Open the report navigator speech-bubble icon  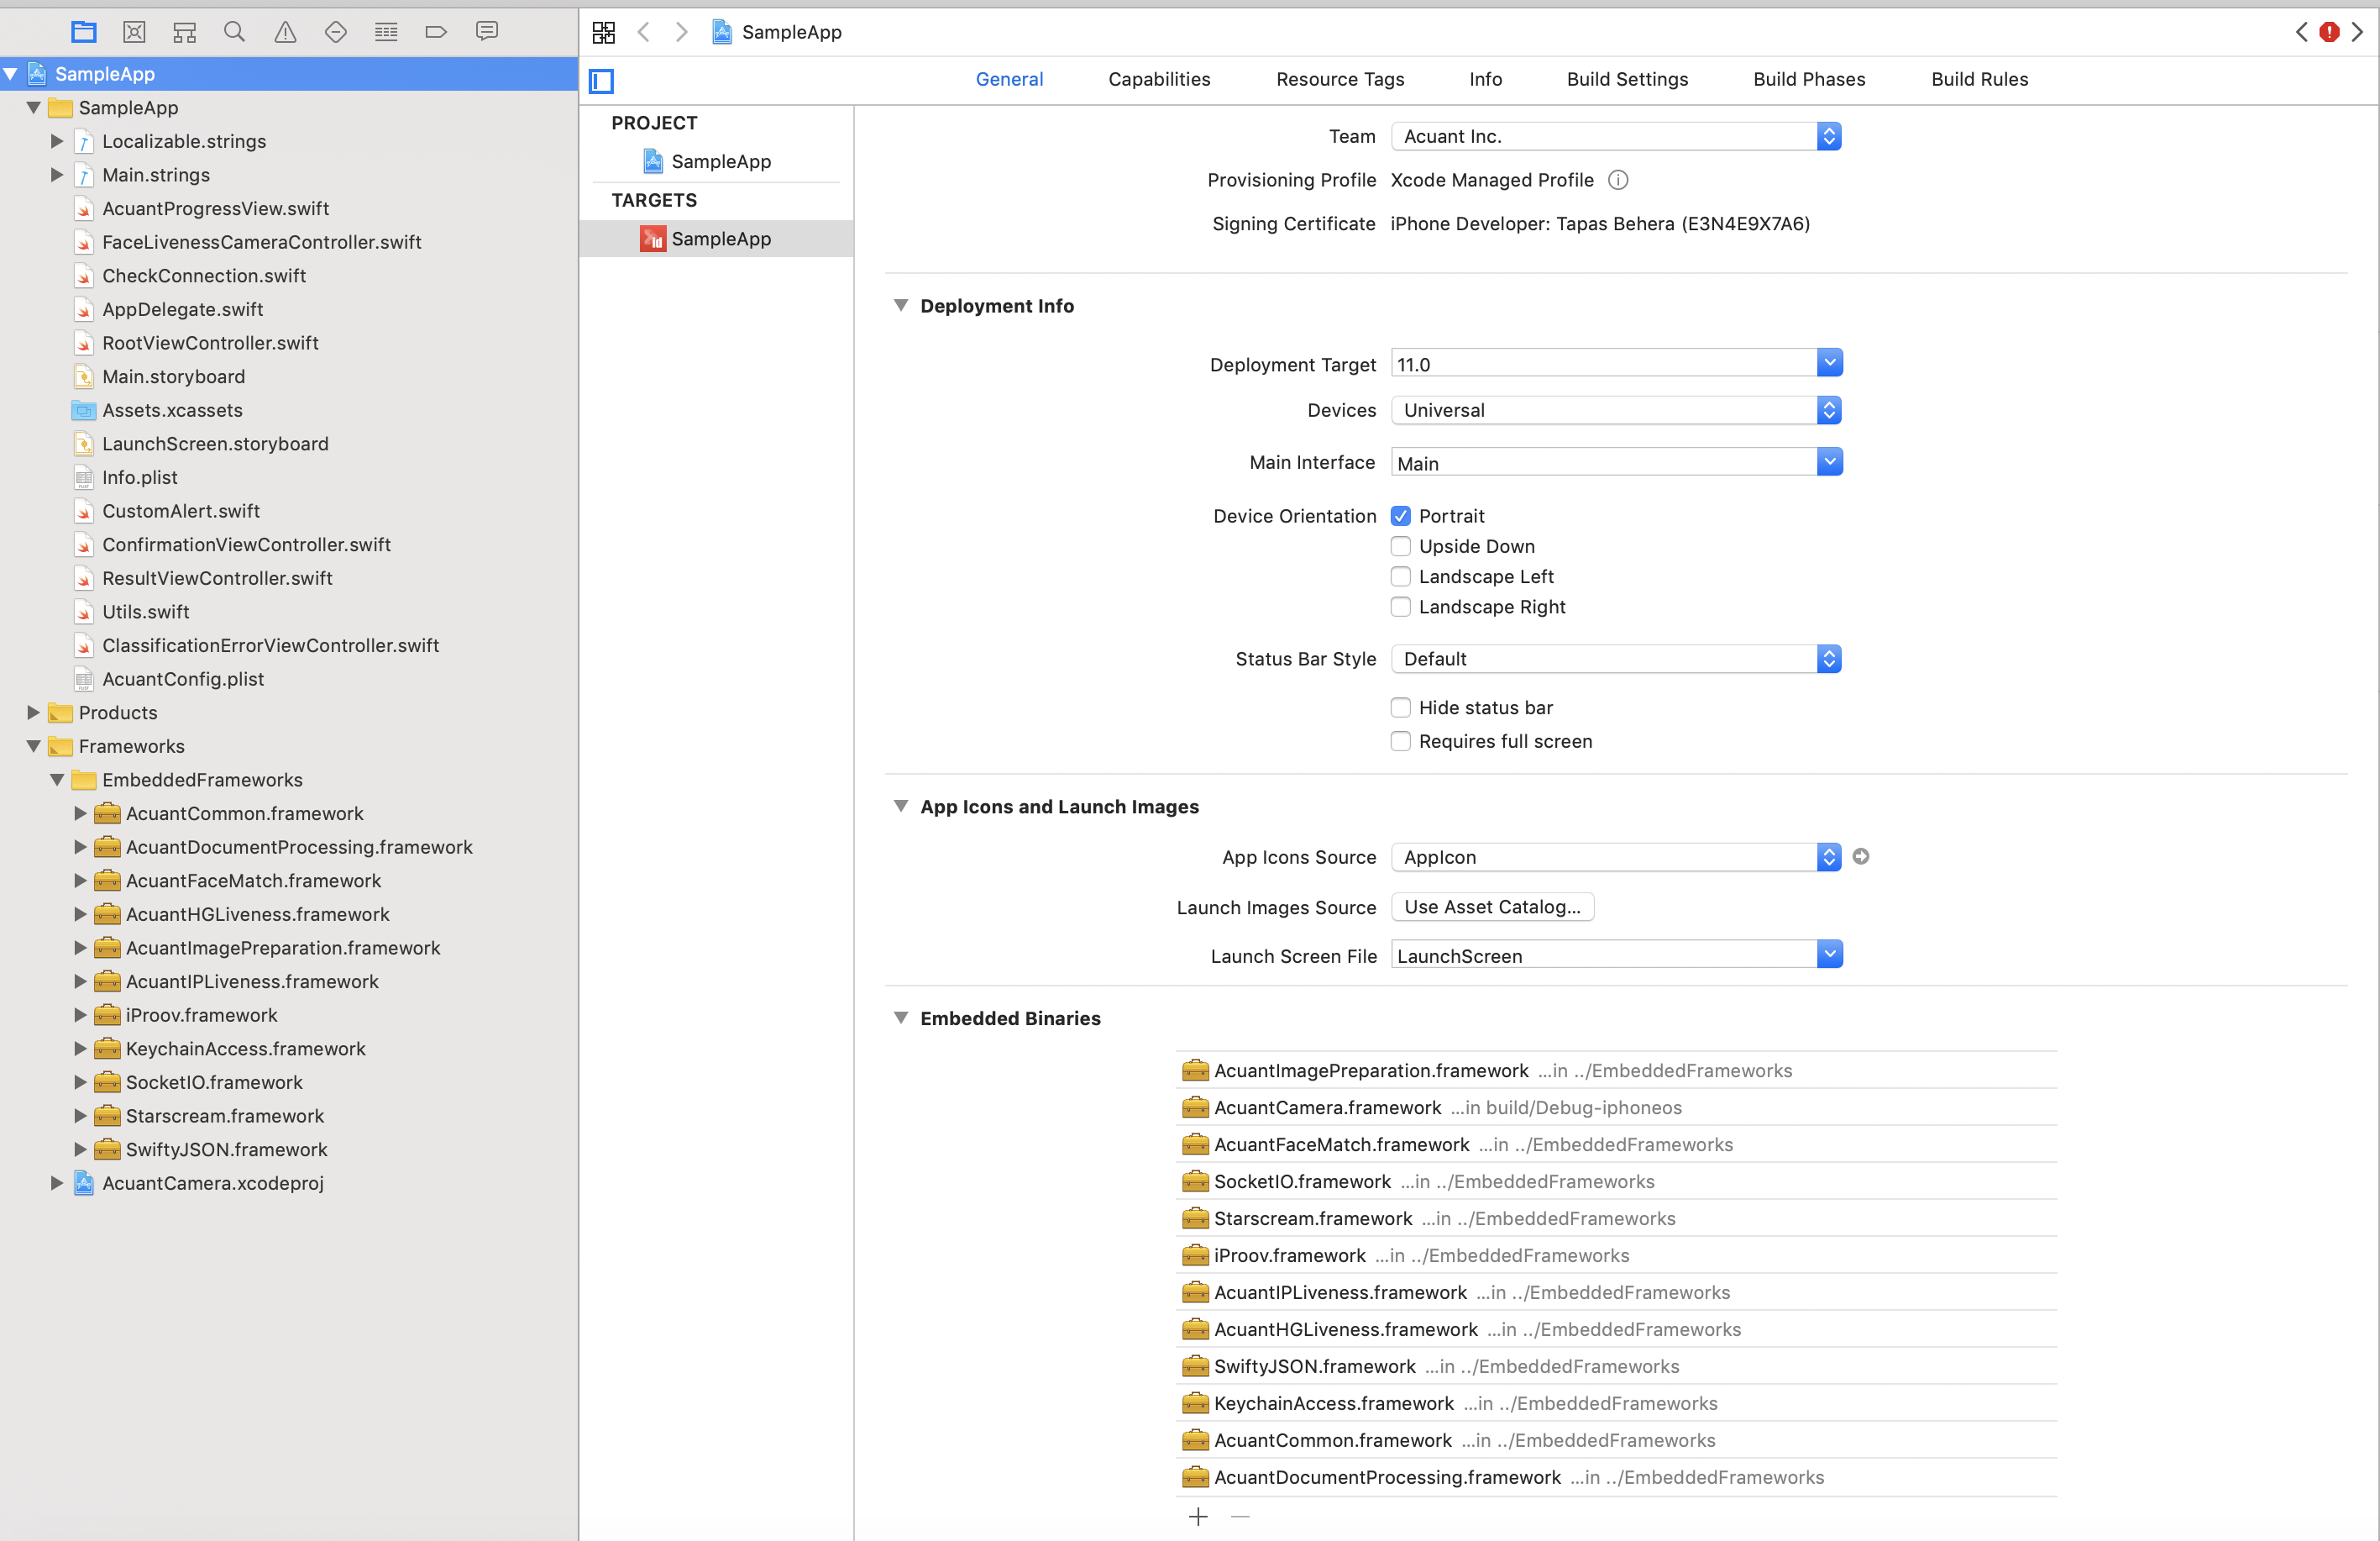[x=487, y=32]
